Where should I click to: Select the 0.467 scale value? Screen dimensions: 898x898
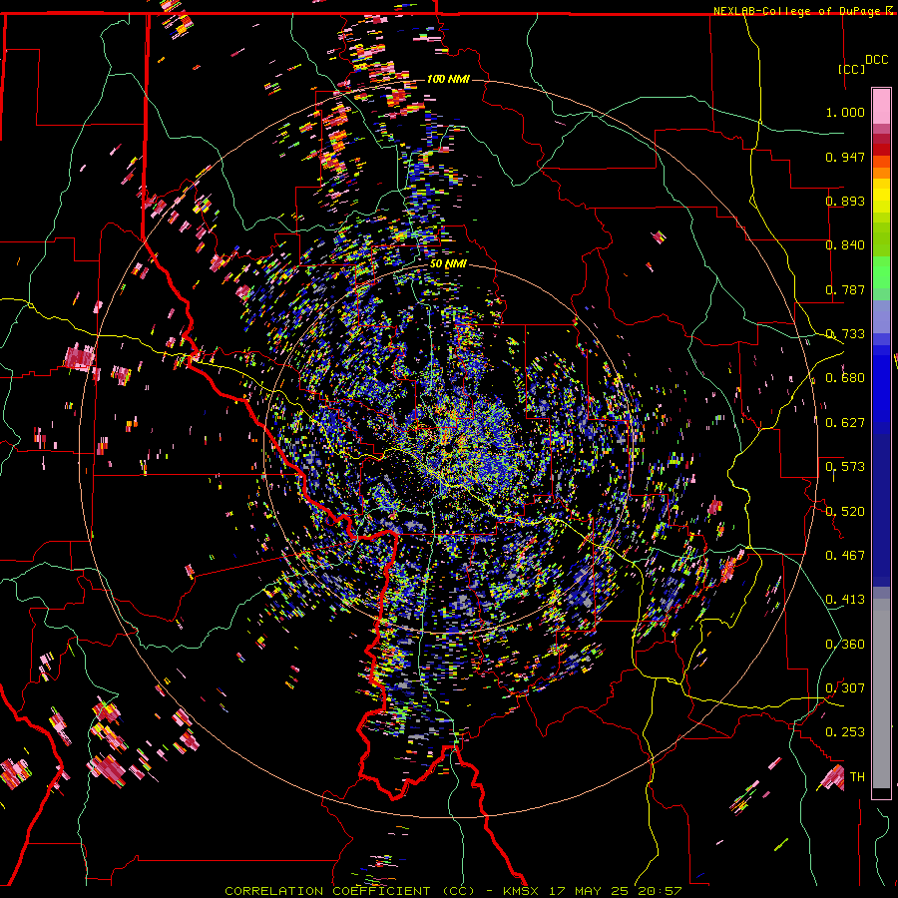tap(845, 556)
